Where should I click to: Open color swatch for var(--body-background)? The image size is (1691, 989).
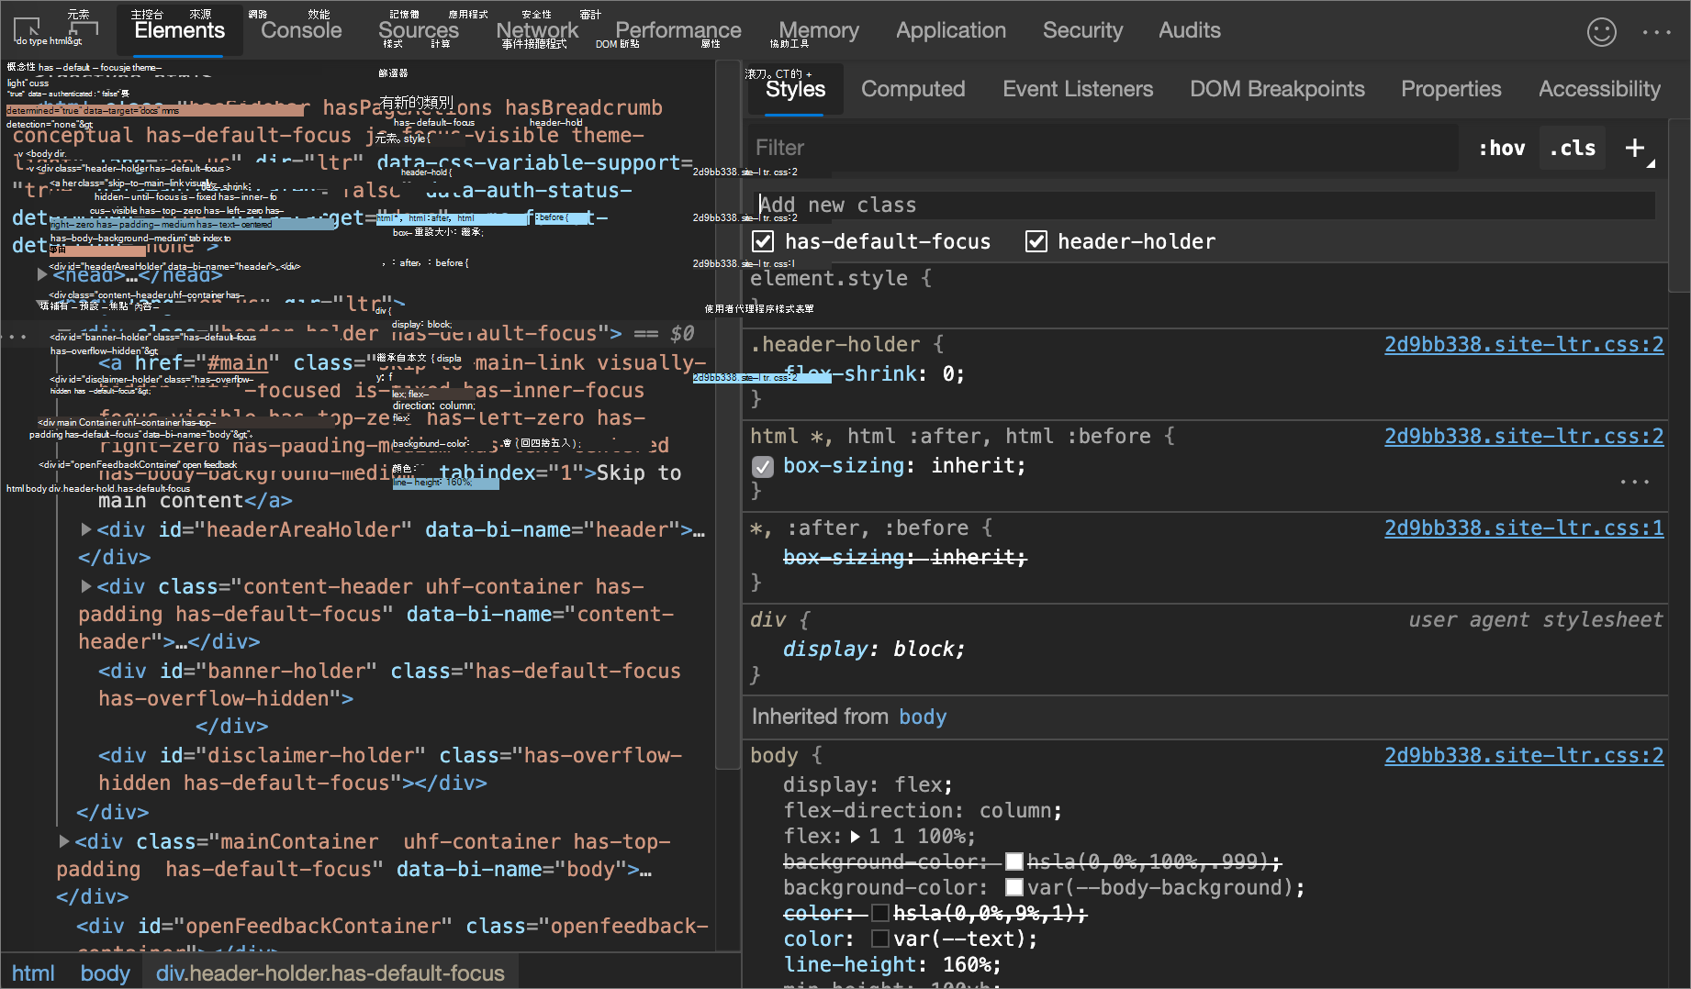[1014, 887]
